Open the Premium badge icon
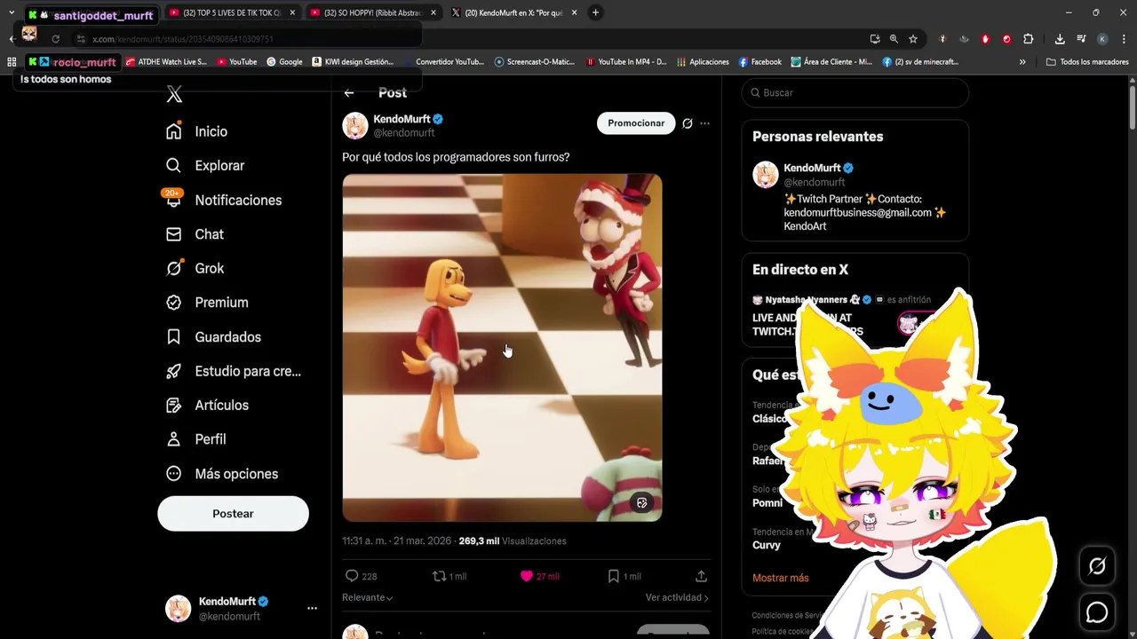Screen dimensions: 1137x639 (174, 303)
